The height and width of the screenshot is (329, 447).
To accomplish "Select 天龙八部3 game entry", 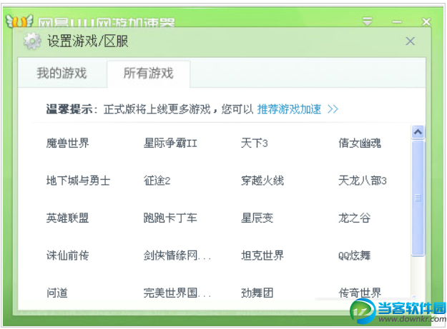I will [x=363, y=181].
